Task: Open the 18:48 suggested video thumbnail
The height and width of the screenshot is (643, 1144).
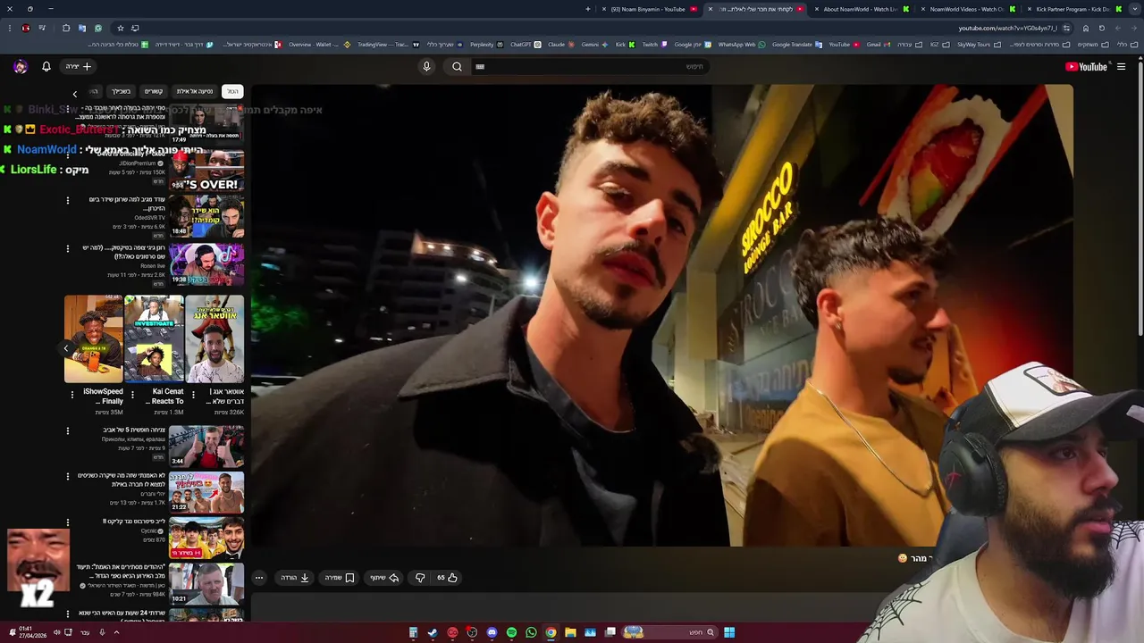Action: pos(206,217)
